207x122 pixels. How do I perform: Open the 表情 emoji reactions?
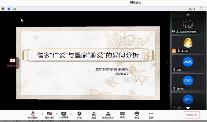(x=137, y=115)
